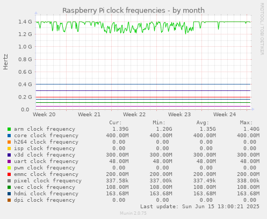Click the 'Cur:' column header
The width and height of the screenshot is (267, 219).
[116, 123]
